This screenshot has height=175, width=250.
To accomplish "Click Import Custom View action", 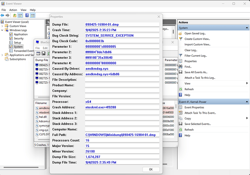I will pyautogui.click(x=197, y=44).
